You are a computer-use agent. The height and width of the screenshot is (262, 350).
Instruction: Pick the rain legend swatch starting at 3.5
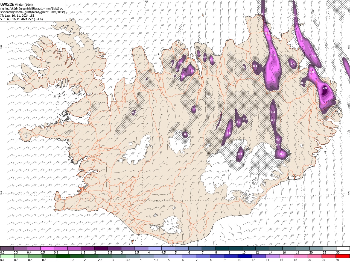[x=133, y=256]
